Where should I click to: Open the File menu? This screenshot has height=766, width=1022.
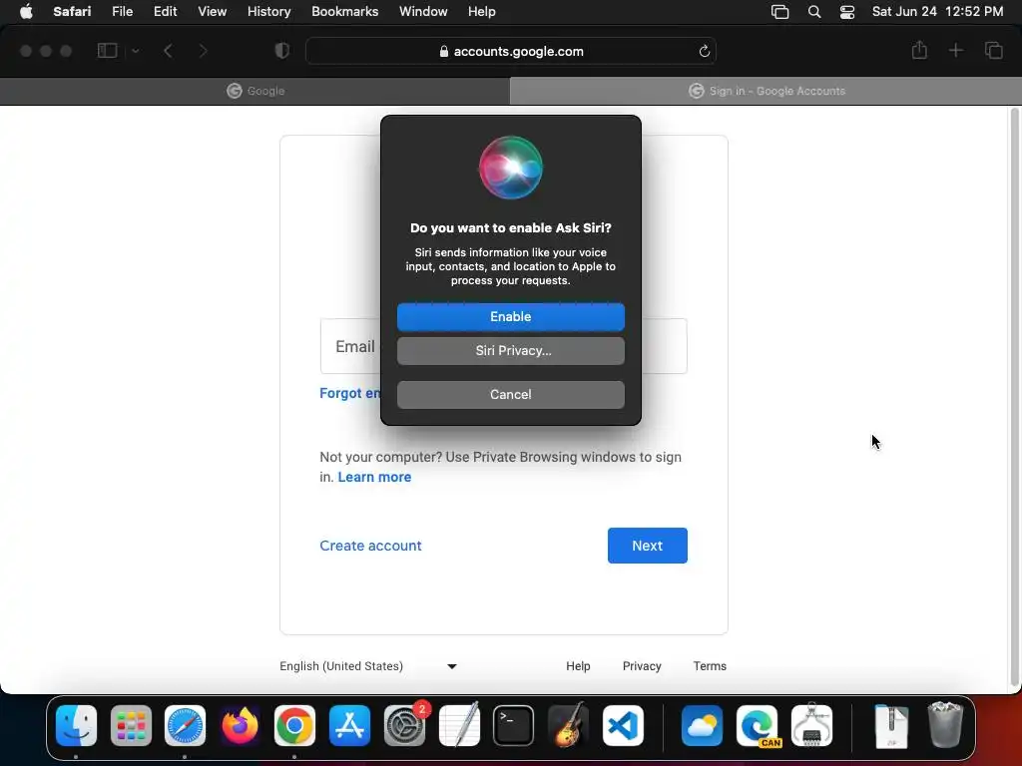coord(122,12)
